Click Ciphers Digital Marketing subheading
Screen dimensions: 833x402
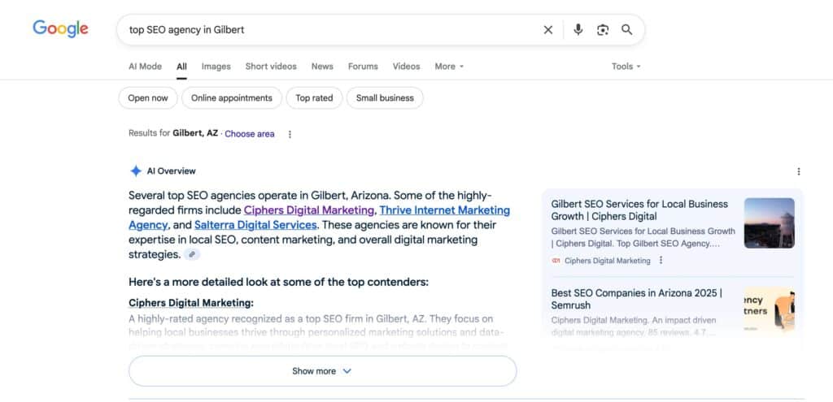coord(191,303)
